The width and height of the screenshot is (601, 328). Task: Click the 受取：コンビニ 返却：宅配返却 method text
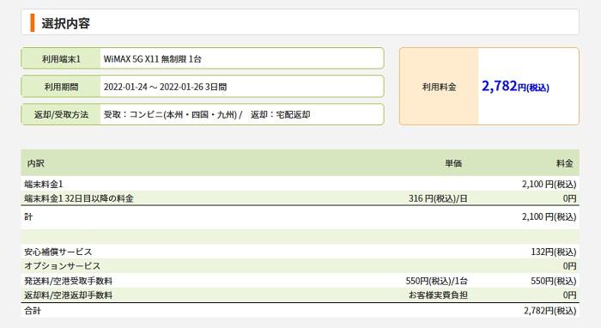207,114
